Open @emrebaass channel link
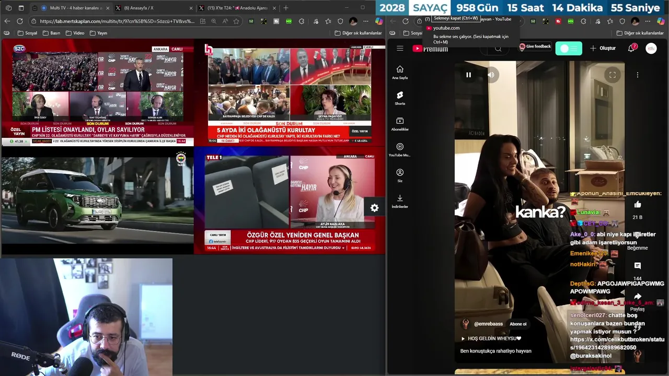 click(x=488, y=324)
